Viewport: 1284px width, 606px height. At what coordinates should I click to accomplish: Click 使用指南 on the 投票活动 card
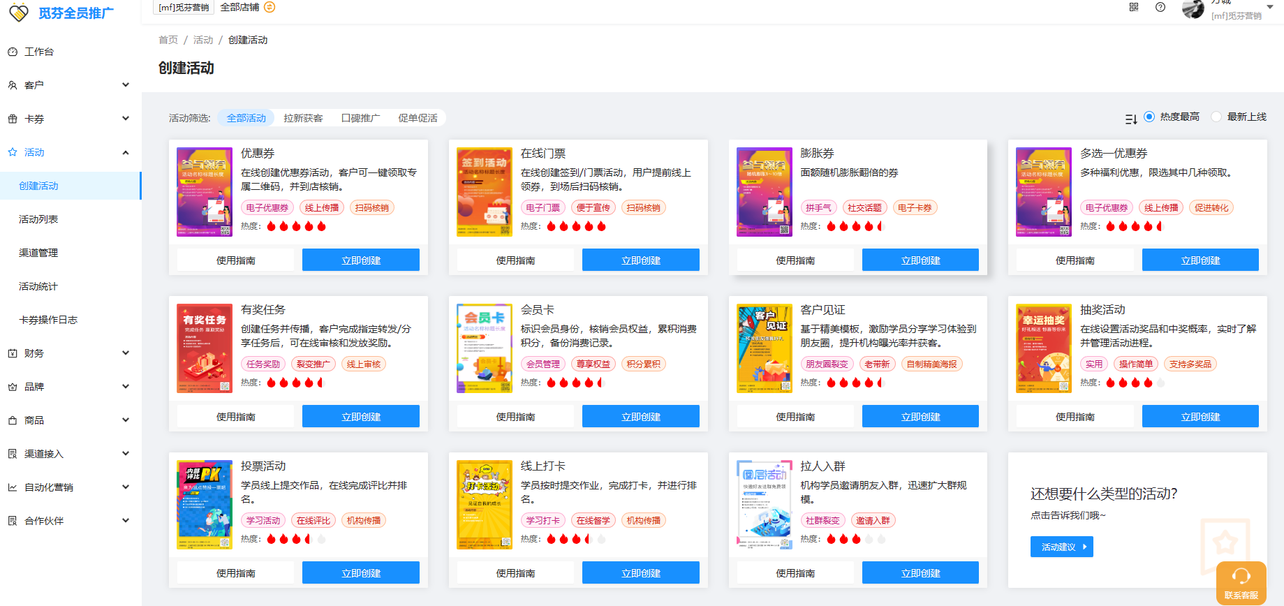coord(235,572)
